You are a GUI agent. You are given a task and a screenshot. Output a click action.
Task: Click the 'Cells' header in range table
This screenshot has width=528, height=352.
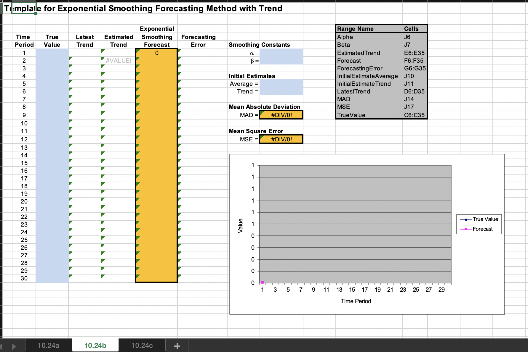point(411,29)
